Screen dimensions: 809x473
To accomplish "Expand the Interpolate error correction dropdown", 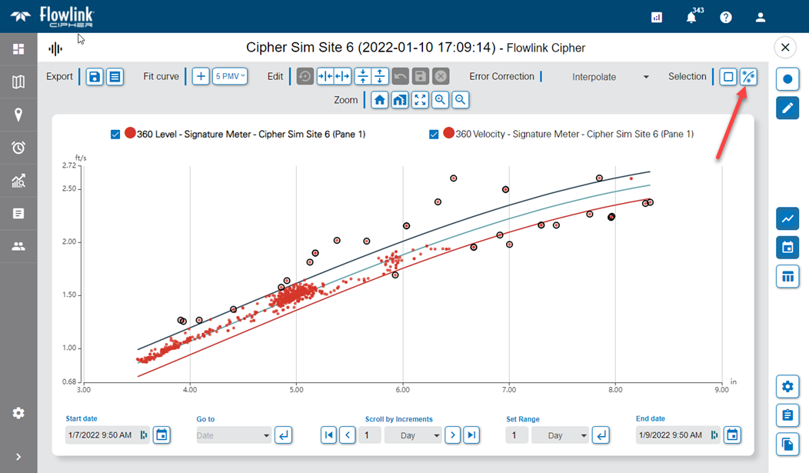I will pos(611,77).
